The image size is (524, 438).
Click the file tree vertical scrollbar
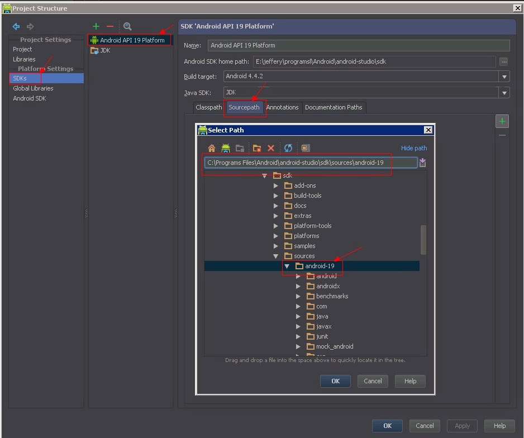423,240
